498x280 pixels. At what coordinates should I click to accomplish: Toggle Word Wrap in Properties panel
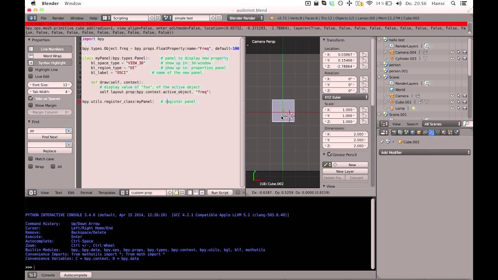tap(50, 56)
